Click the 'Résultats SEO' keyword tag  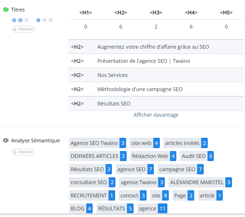tap(91, 169)
